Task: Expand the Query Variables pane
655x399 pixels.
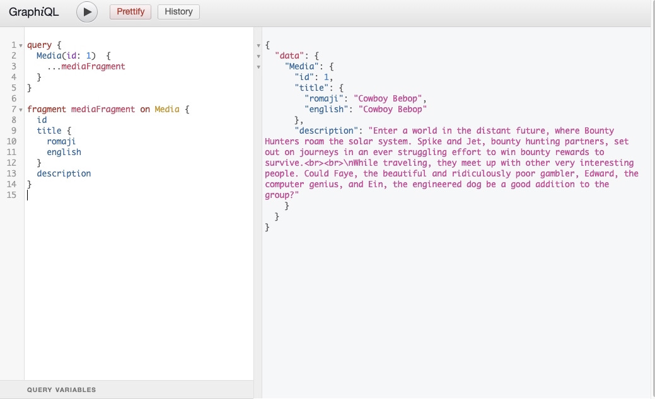Action: click(127, 390)
